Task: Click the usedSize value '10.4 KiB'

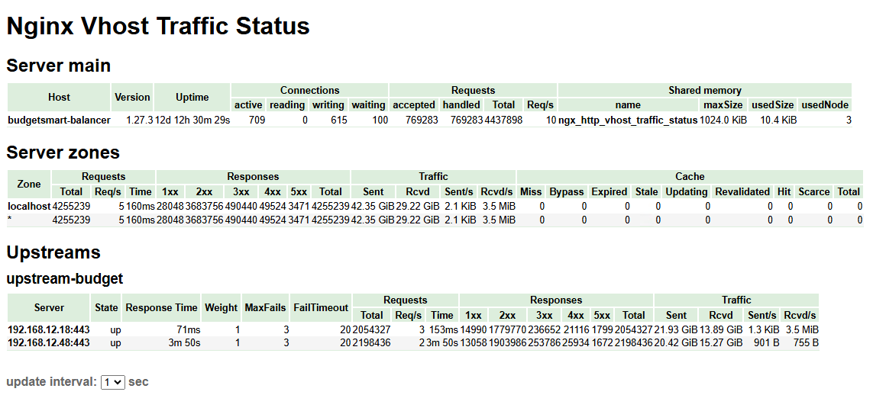Action: tap(778, 120)
